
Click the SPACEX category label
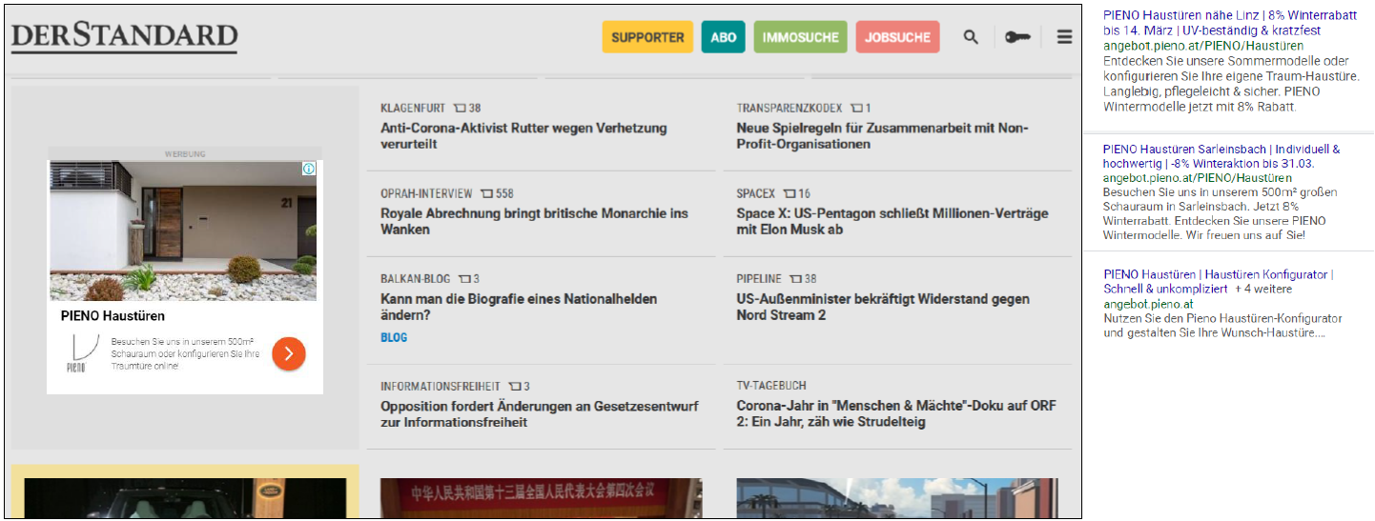click(x=756, y=194)
